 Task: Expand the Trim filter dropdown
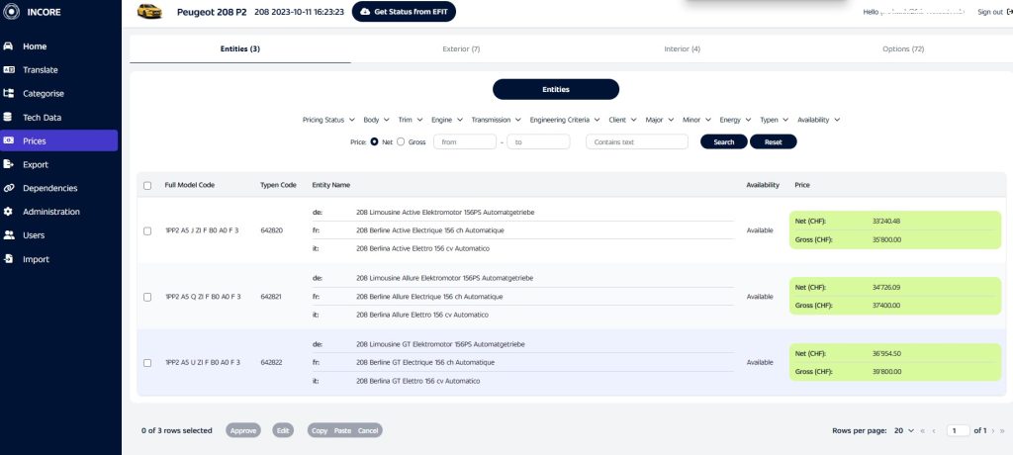[411, 120]
